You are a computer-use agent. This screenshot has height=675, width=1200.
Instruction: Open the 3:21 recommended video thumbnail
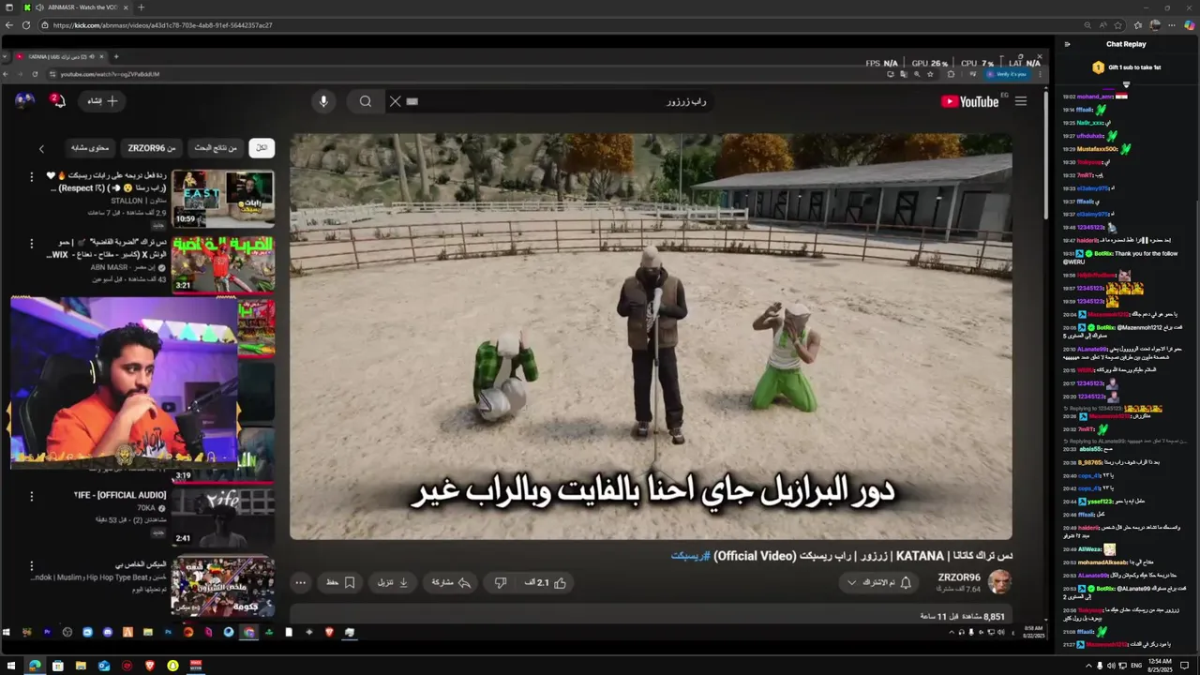[223, 264]
